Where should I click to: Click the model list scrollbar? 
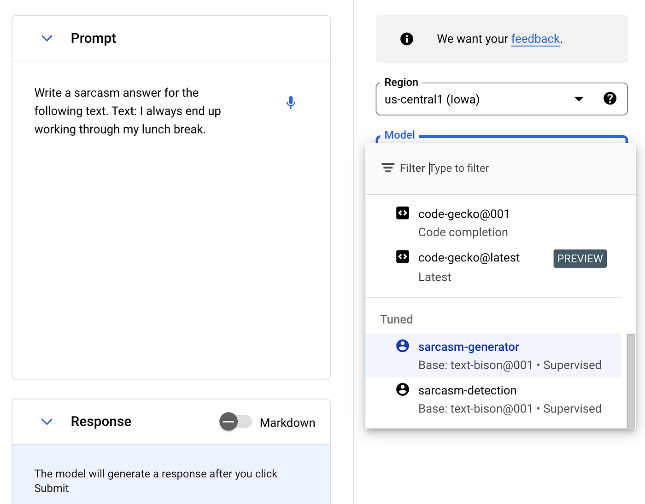pyautogui.click(x=631, y=381)
